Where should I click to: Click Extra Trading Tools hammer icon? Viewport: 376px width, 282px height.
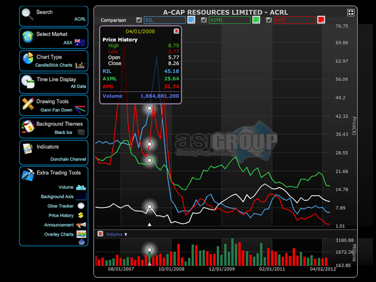coord(28,174)
